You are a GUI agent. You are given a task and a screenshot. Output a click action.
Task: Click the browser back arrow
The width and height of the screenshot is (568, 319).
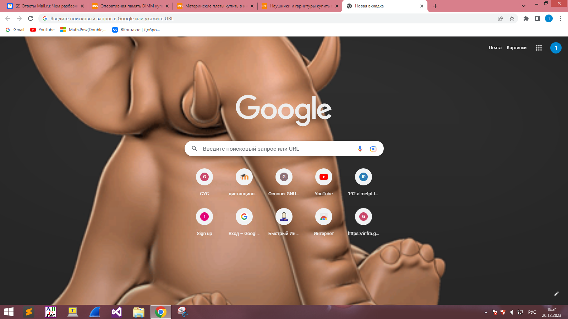pos(8,18)
